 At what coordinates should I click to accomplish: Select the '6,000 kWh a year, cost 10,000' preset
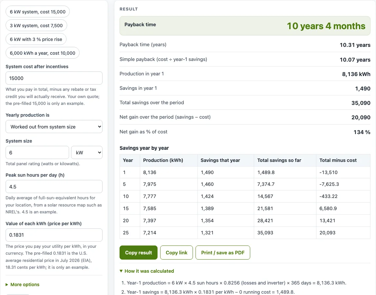(x=43, y=53)
